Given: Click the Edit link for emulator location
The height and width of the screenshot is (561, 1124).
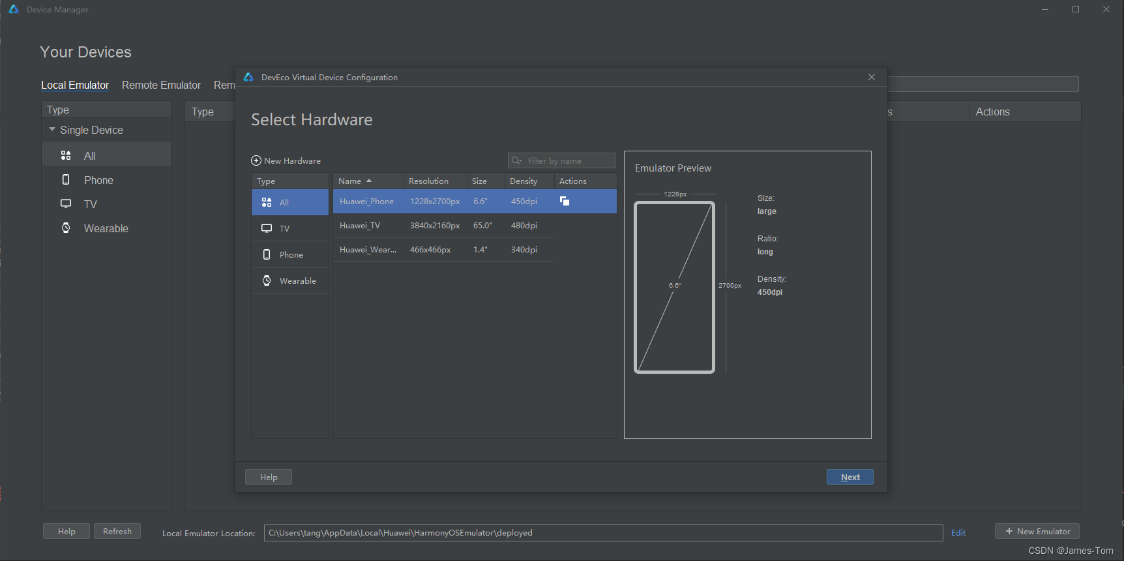Looking at the screenshot, I should [x=958, y=532].
